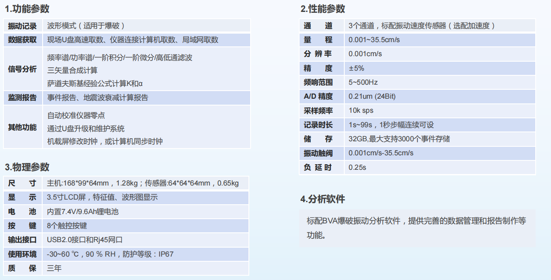This screenshot has height=280, width=551.
Task: Click the 3.物理参数 section heading
Action: click(27, 167)
